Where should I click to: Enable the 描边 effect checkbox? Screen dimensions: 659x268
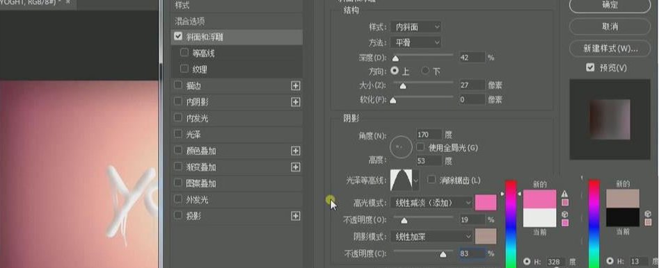pyautogui.click(x=177, y=85)
